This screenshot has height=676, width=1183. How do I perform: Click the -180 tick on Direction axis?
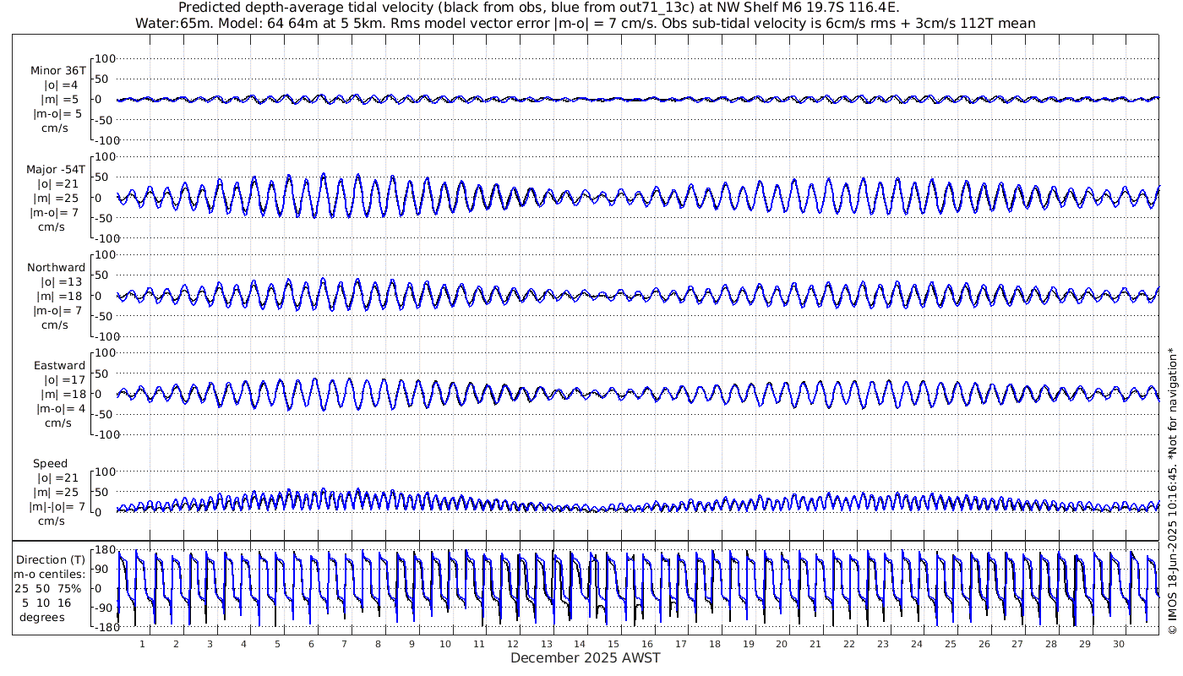coord(102,628)
